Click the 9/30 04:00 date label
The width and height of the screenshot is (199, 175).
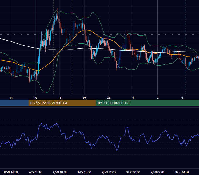pyautogui.click(x=182, y=172)
